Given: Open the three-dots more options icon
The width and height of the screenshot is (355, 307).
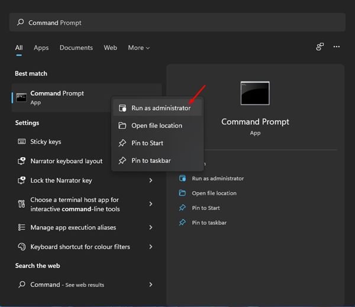Looking at the screenshot, I should 337,47.
